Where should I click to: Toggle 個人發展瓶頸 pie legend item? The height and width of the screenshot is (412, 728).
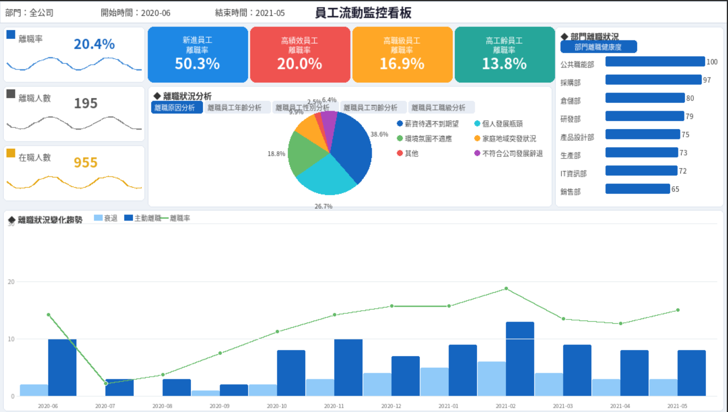pos(498,124)
